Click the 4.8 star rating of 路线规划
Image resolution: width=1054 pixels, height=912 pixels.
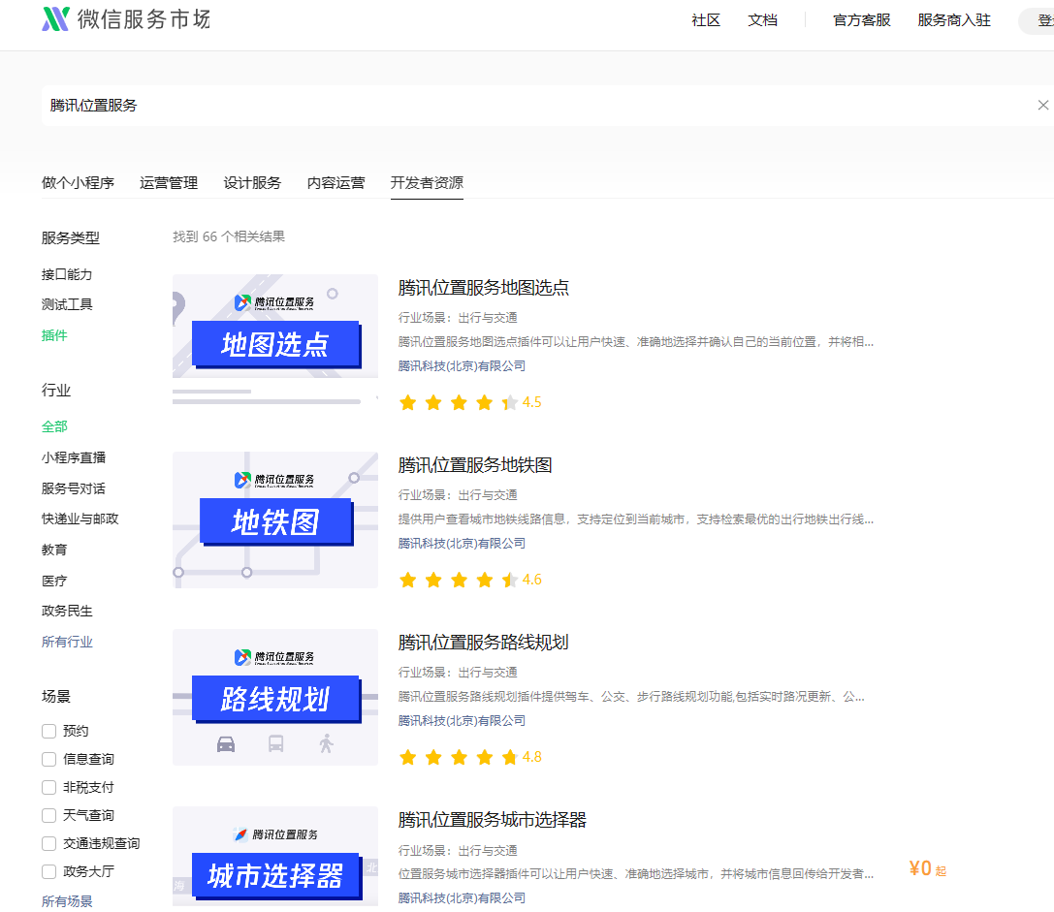coord(470,758)
